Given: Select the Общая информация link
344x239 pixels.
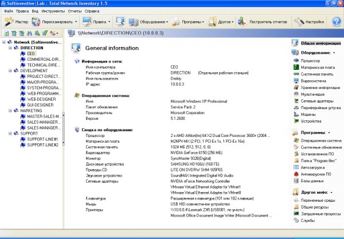Looking at the screenshot, I should pyautogui.click(x=317, y=44).
